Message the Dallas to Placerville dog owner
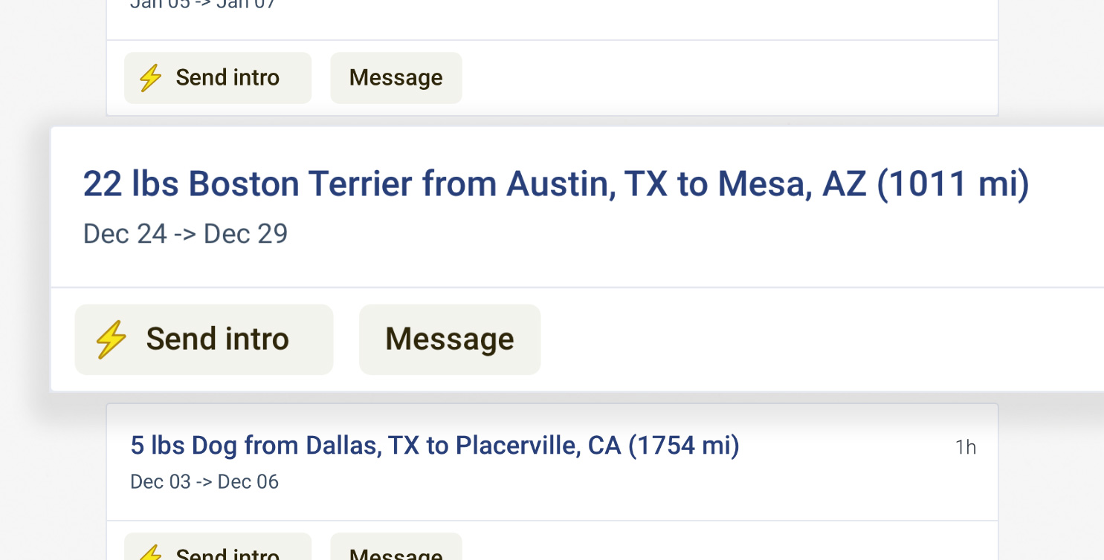The height and width of the screenshot is (560, 1104). pos(396,554)
